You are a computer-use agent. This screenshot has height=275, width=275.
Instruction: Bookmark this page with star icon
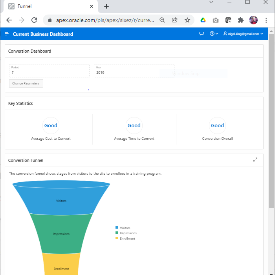click(x=187, y=20)
